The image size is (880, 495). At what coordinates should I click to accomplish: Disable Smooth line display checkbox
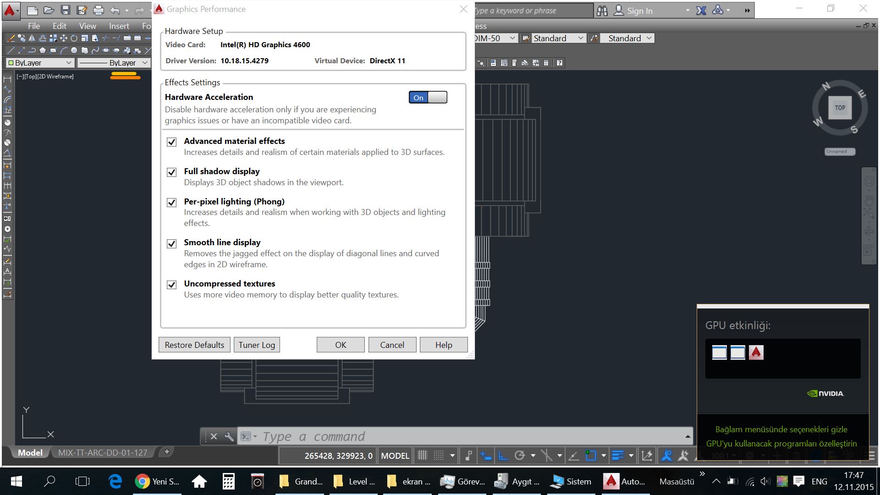171,243
